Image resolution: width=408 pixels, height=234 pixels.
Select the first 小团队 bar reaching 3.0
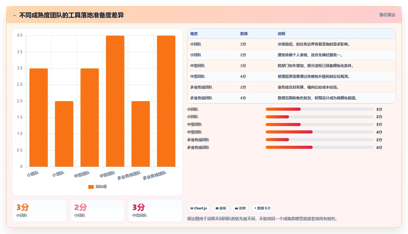(38, 117)
